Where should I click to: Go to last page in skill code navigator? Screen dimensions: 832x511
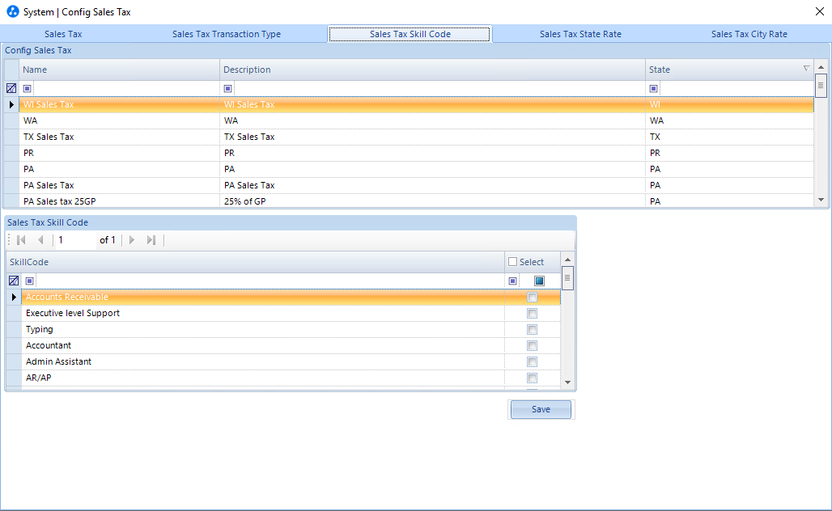pyautogui.click(x=151, y=240)
